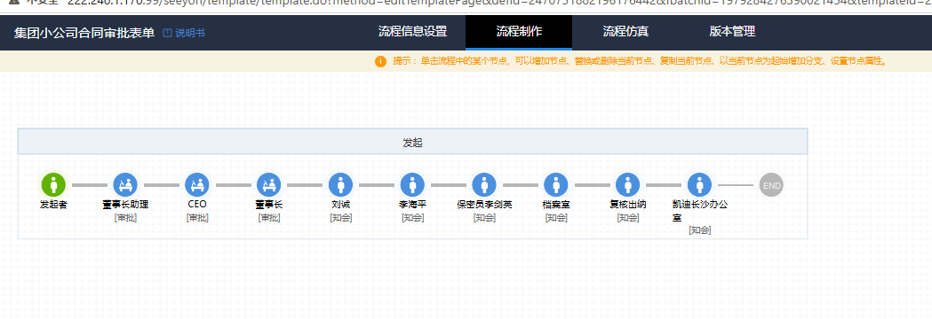Switch to the 流程仿真 tab

[x=625, y=32]
